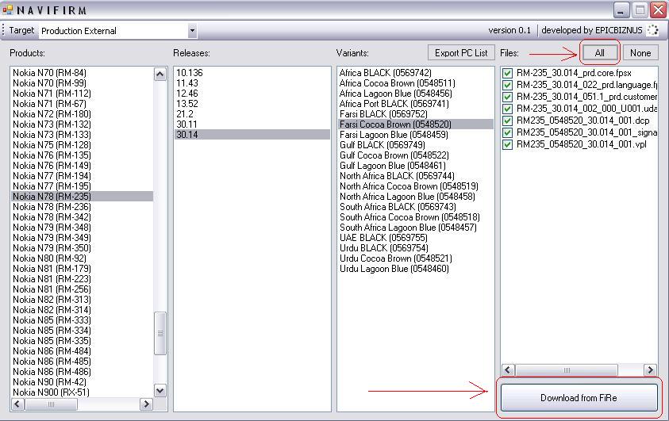
Task: Select Urdu Lagoon Blue (0548460) variant
Action: pos(416,269)
